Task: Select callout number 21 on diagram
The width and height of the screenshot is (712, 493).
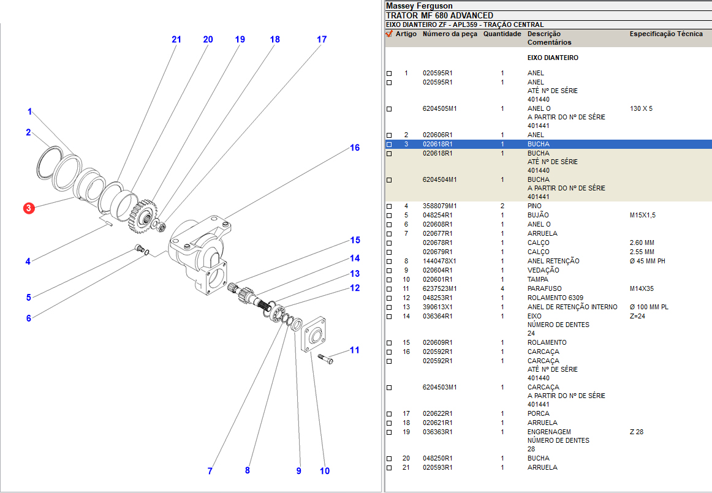Action: (176, 39)
